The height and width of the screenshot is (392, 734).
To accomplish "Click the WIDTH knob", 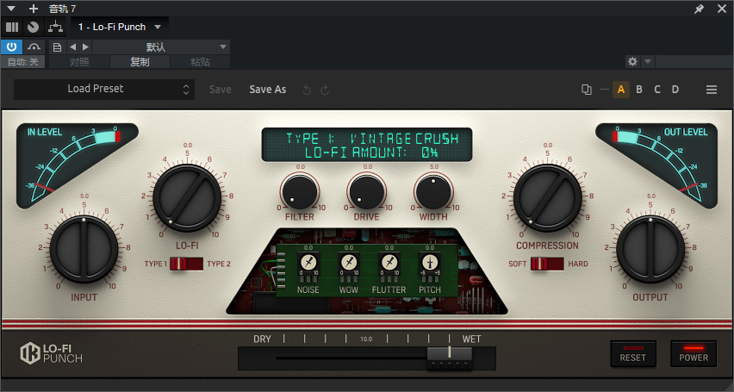I will (434, 192).
